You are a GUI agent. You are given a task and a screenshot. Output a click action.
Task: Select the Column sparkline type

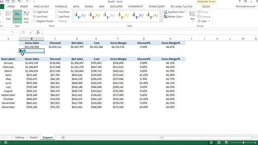click(17, 16)
